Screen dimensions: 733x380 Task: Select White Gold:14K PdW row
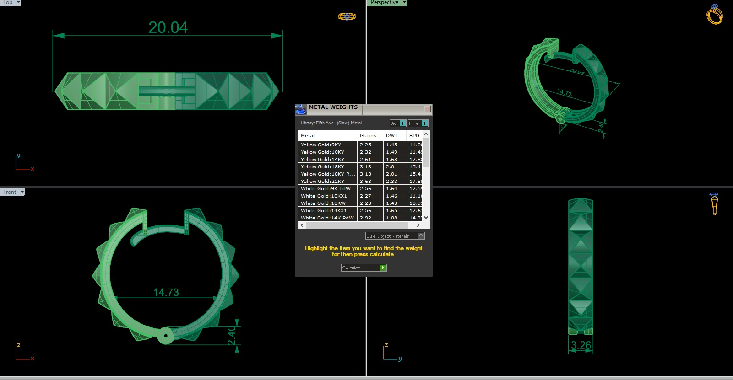point(360,218)
